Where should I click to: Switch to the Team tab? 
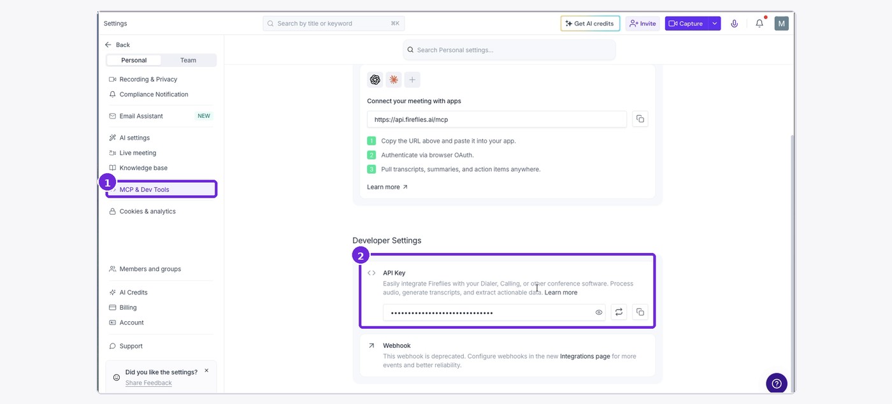tap(188, 61)
